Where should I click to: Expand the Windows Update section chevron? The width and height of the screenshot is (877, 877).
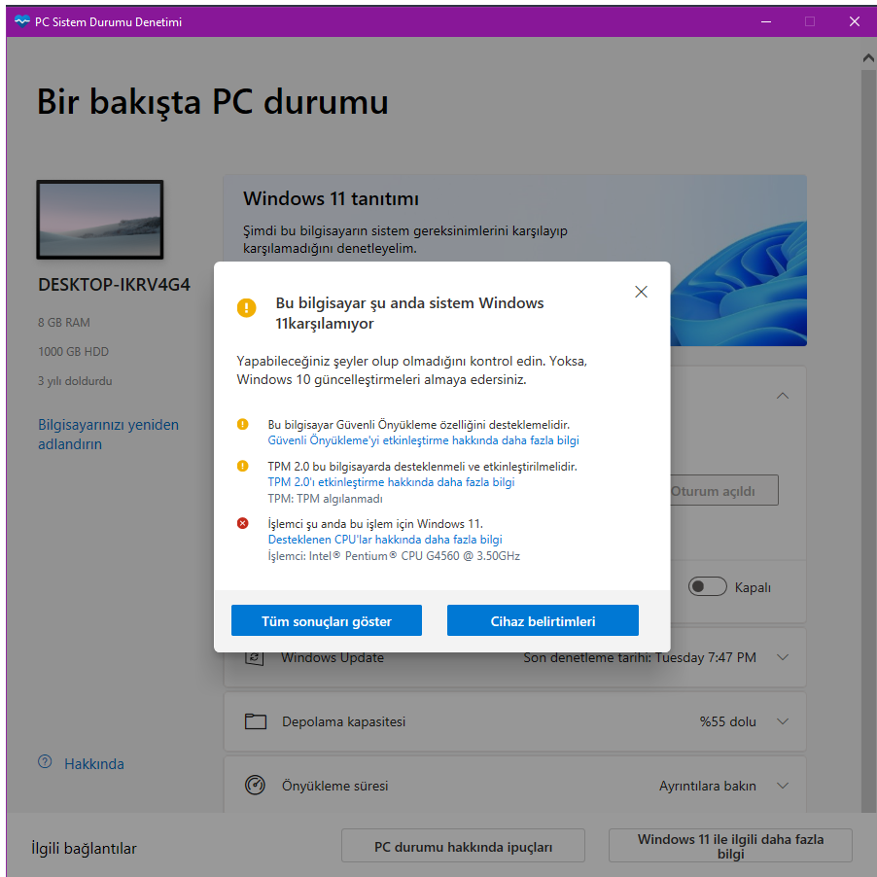pos(783,657)
